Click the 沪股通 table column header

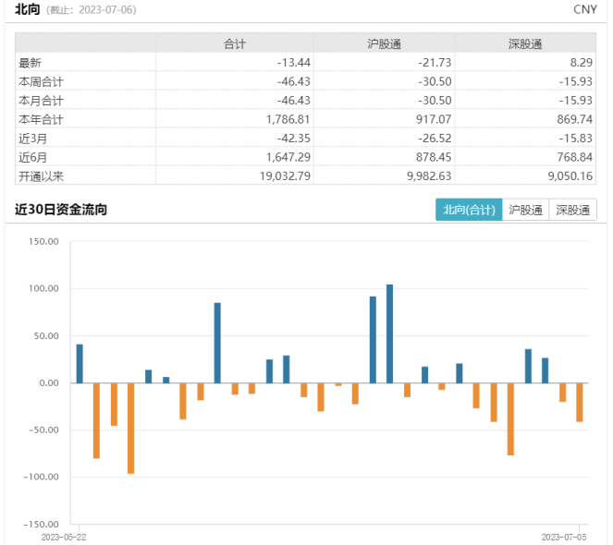(384, 43)
